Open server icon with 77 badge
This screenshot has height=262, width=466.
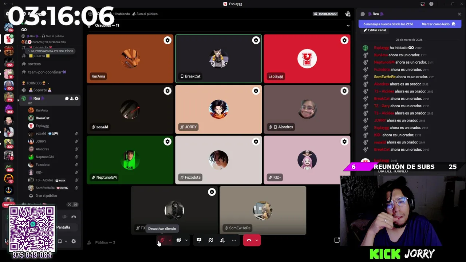9,179
